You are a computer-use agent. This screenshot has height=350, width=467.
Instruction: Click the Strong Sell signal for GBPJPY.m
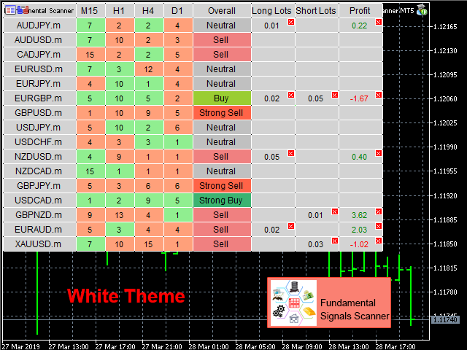point(222,186)
